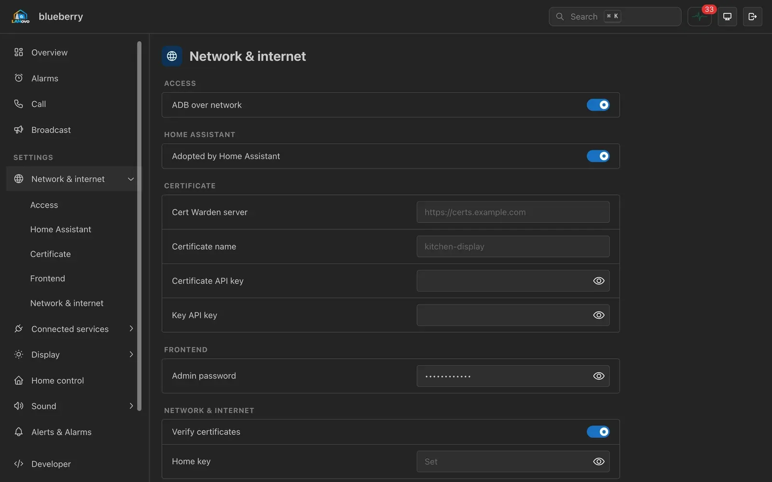Viewport: 772px width, 482px height.
Task: Open Alerts & Alarms settings
Action: [x=71, y=432]
